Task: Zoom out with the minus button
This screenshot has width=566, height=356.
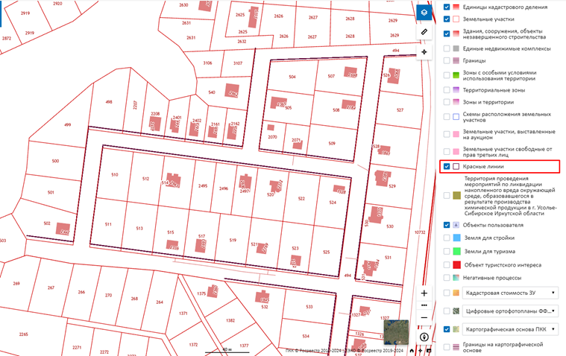Action: click(x=424, y=318)
